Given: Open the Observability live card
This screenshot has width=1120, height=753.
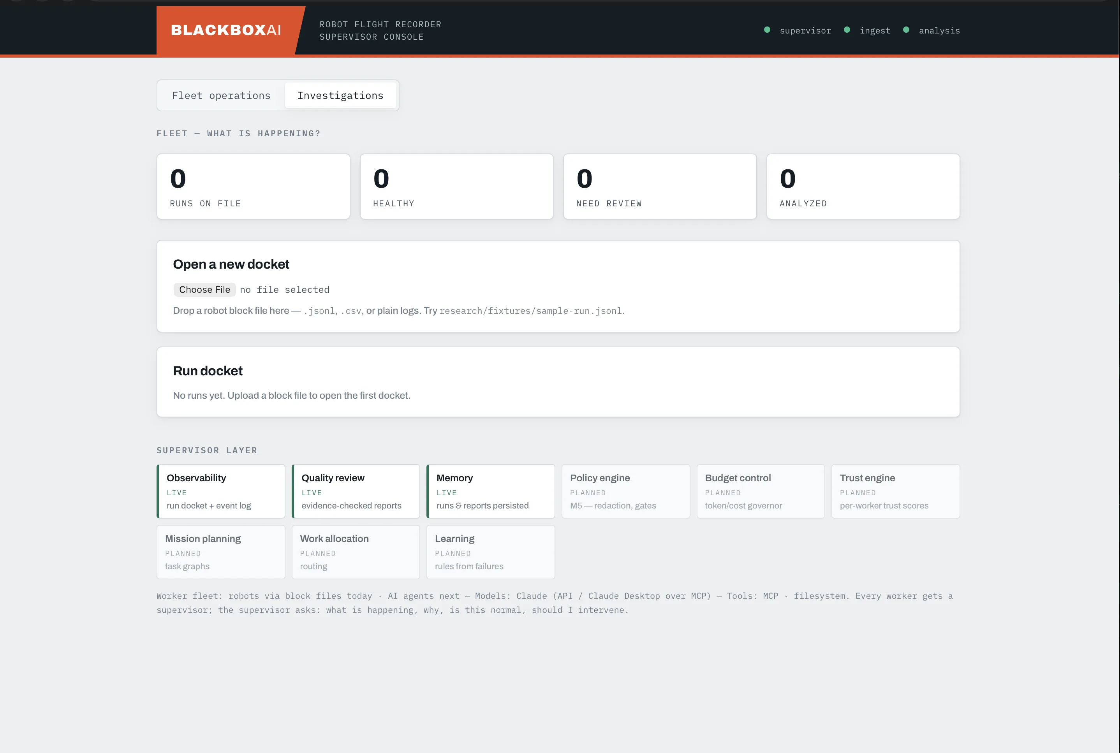Looking at the screenshot, I should [221, 491].
